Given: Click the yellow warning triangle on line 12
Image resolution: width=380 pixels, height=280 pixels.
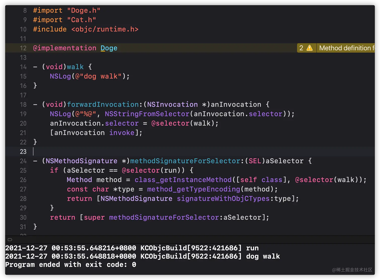Looking at the screenshot, I should pyautogui.click(x=310, y=48).
